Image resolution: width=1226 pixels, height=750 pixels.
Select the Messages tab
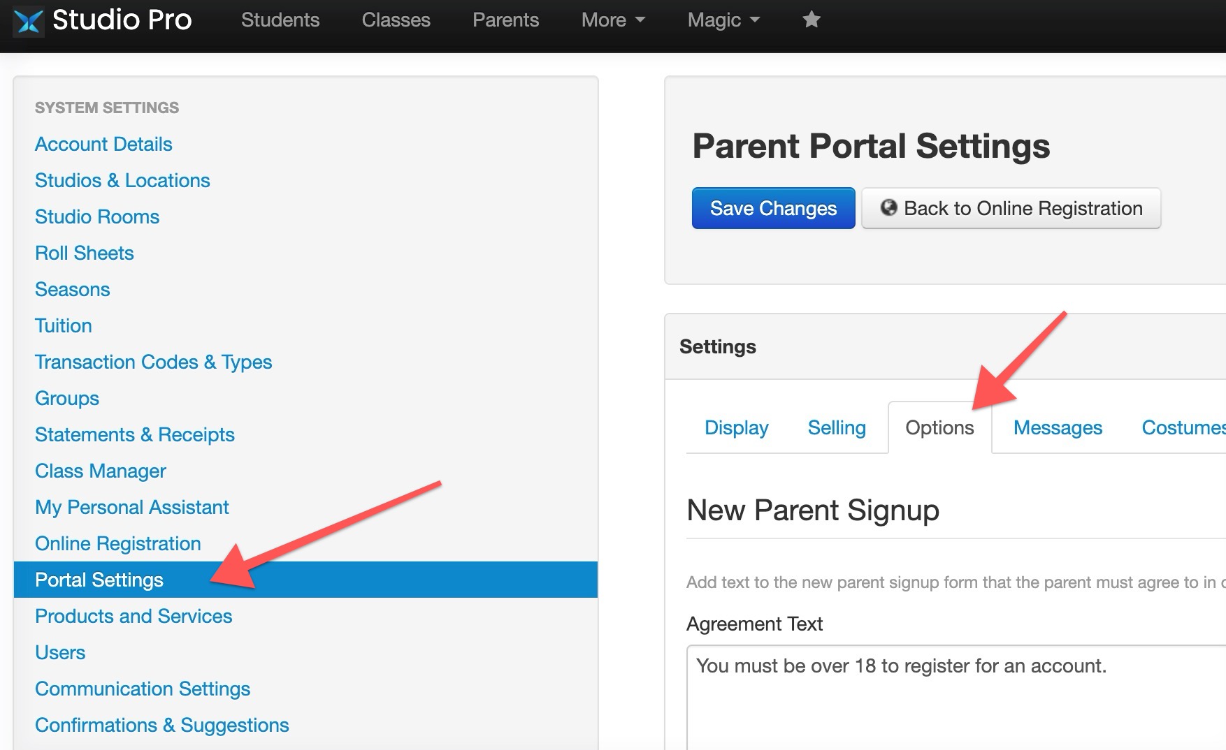coord(1058,427)
